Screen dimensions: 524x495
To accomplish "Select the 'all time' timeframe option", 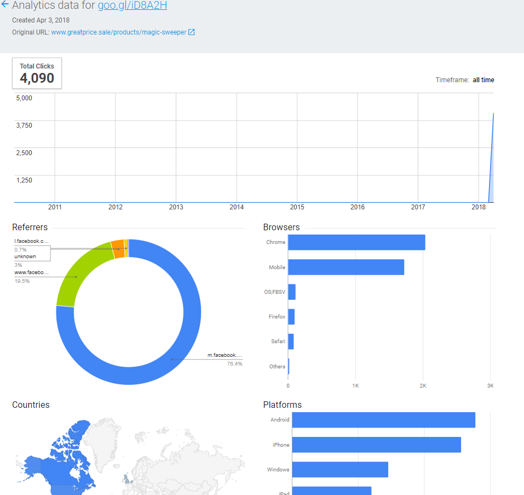I will (x=483, y=80).
